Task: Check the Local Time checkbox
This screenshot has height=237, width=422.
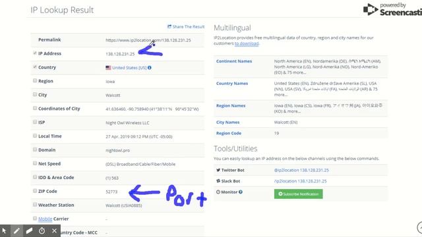Action: [35, 136]
